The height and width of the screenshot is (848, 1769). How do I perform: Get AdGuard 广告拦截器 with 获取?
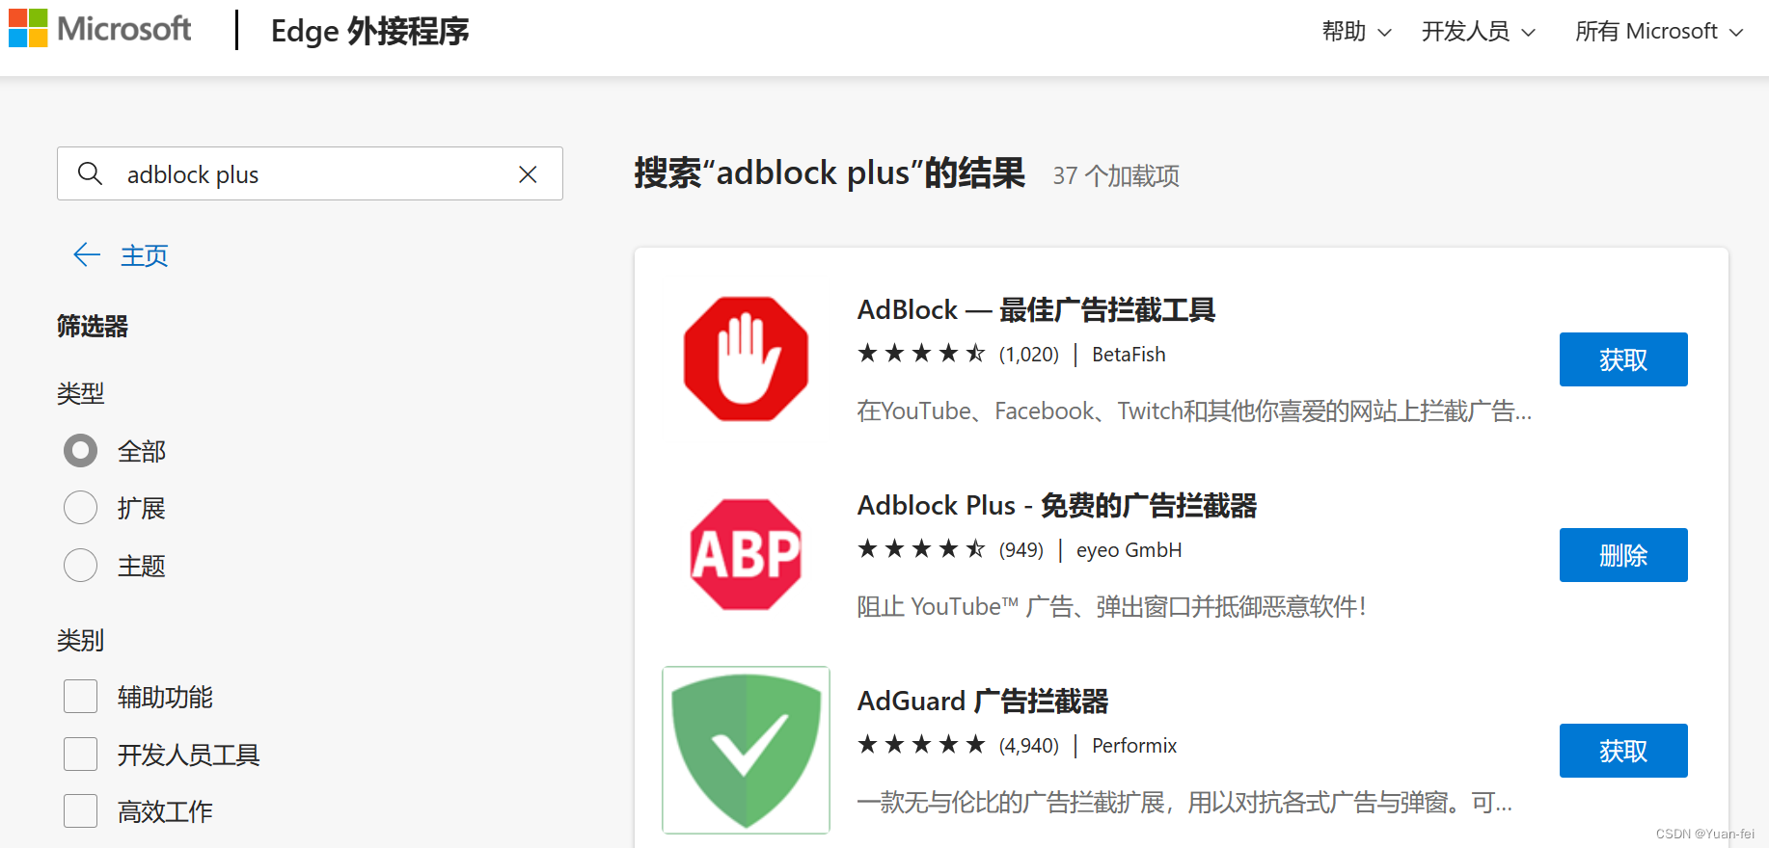(x=1623, y=751)
